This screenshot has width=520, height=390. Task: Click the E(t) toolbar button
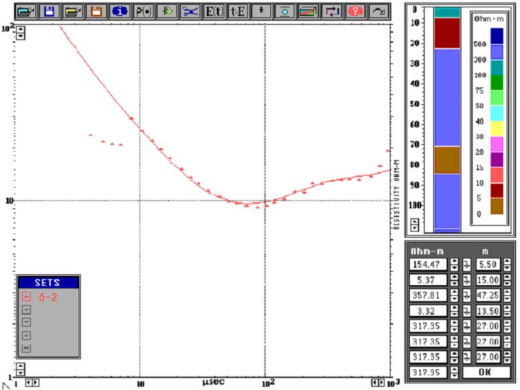(214, 11)
